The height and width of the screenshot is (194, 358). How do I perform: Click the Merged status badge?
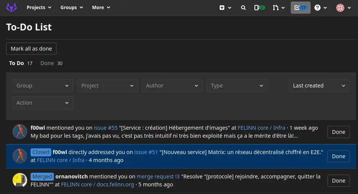(x=42, y=177)
